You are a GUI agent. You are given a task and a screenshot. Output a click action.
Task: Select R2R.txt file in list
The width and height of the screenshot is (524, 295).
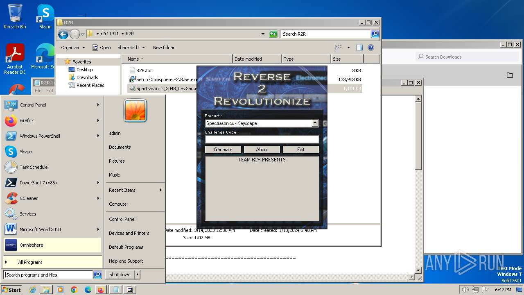click(144, 70)
